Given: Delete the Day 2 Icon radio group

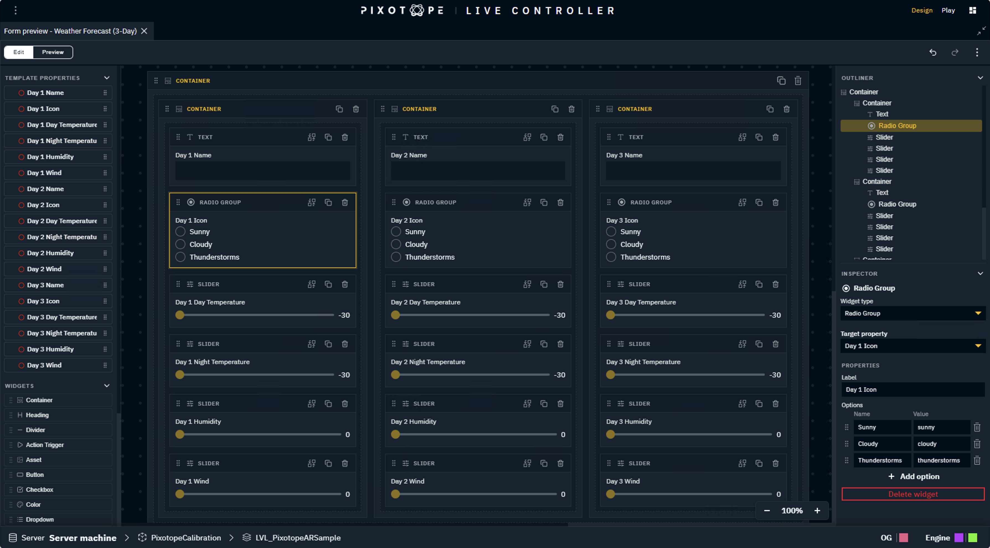Looking at the screenshot, I should click(560, 202).
